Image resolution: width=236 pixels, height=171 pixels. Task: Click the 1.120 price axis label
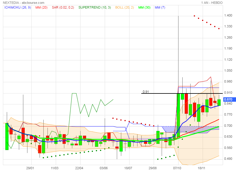[228, 60]
